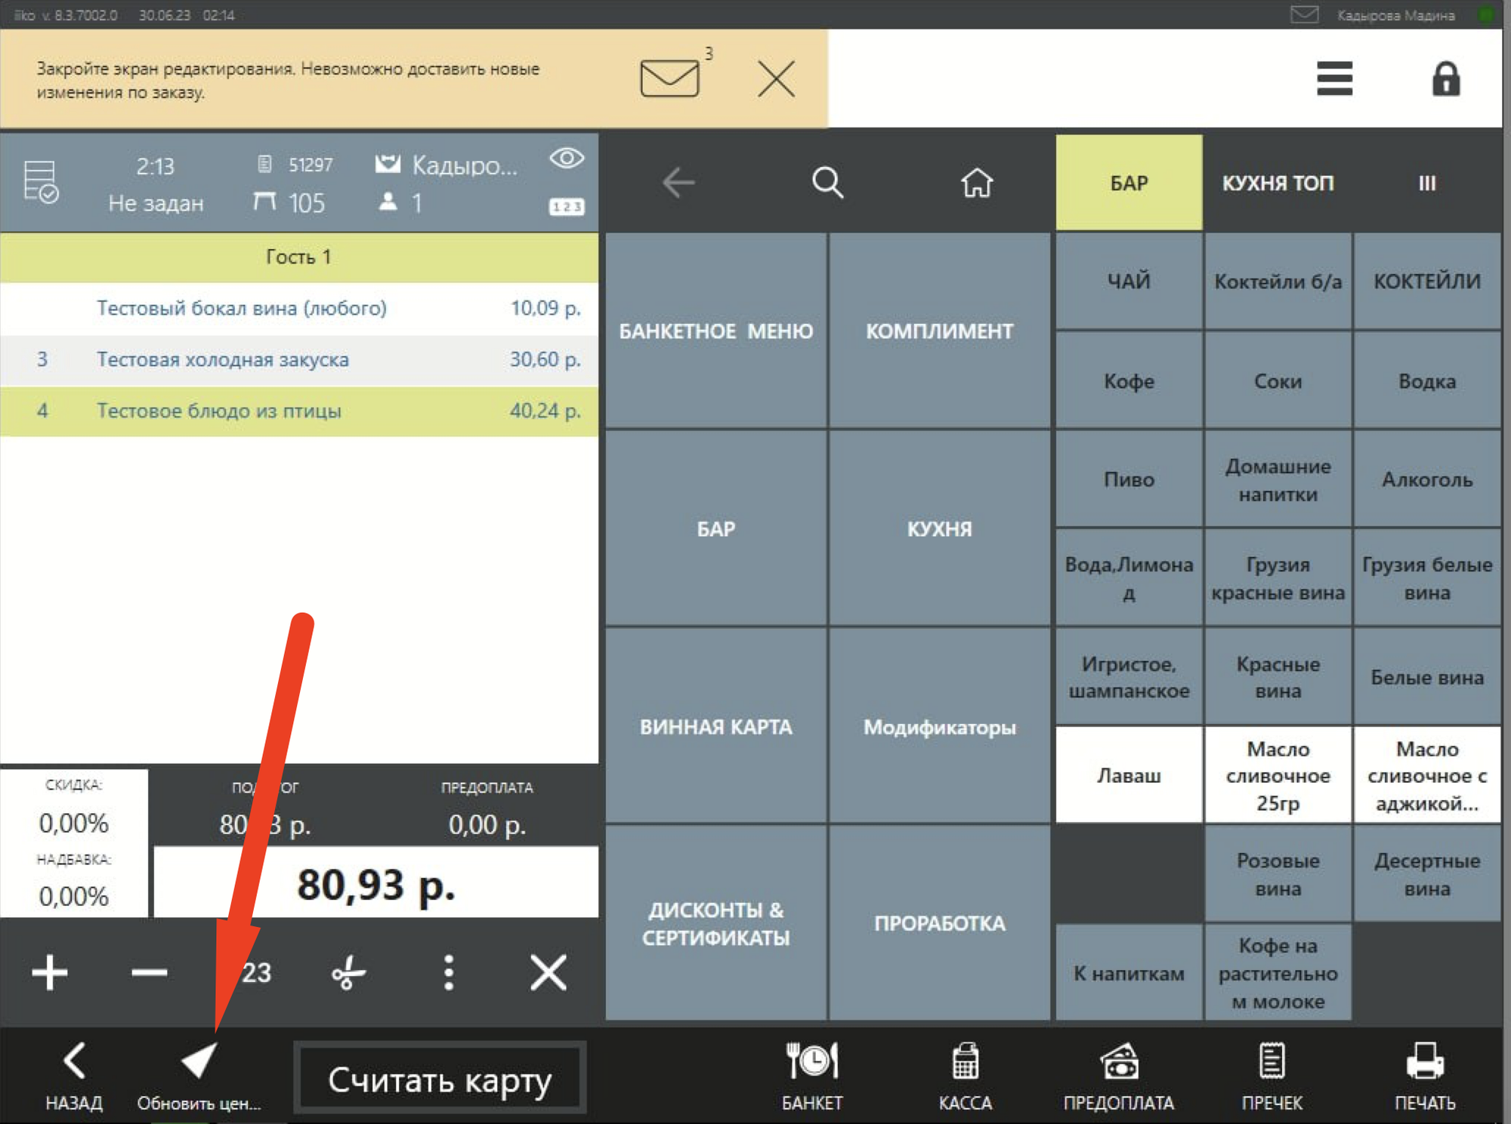Go to menu home via house icon
The height and width of the screenshot is (1124, 1511).
976,183
